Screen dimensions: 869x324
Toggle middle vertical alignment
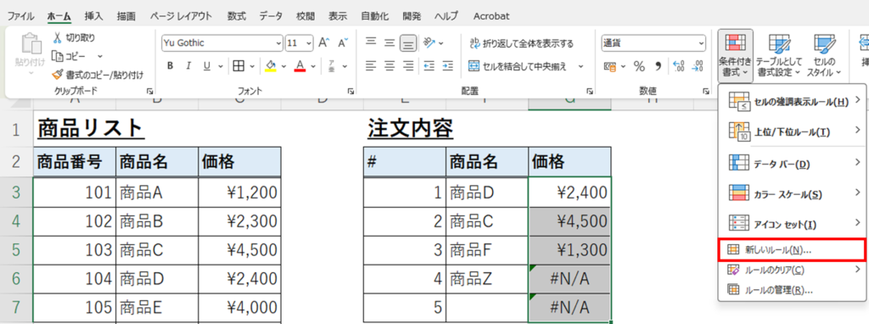(x=390, y=42)
